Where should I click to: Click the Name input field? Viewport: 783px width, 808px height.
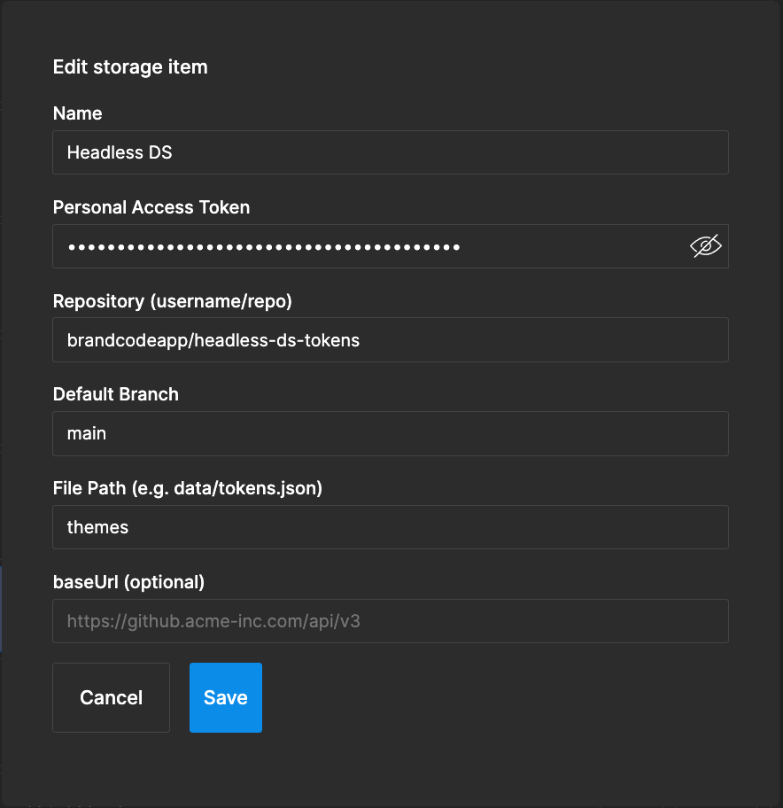(391, 152)
